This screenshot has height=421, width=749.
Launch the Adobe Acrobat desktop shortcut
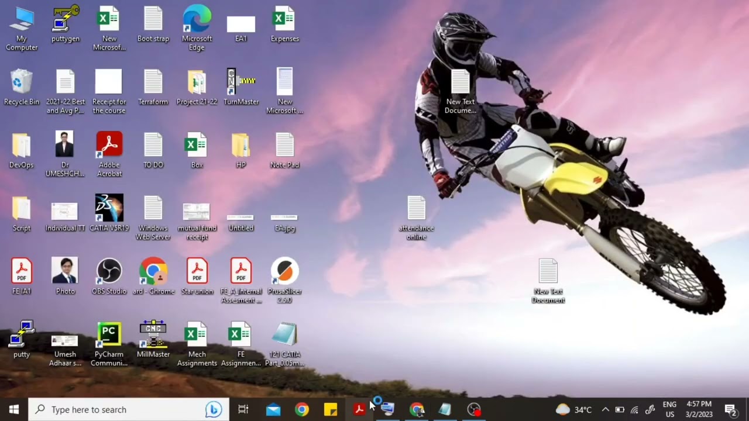point(109,154)
